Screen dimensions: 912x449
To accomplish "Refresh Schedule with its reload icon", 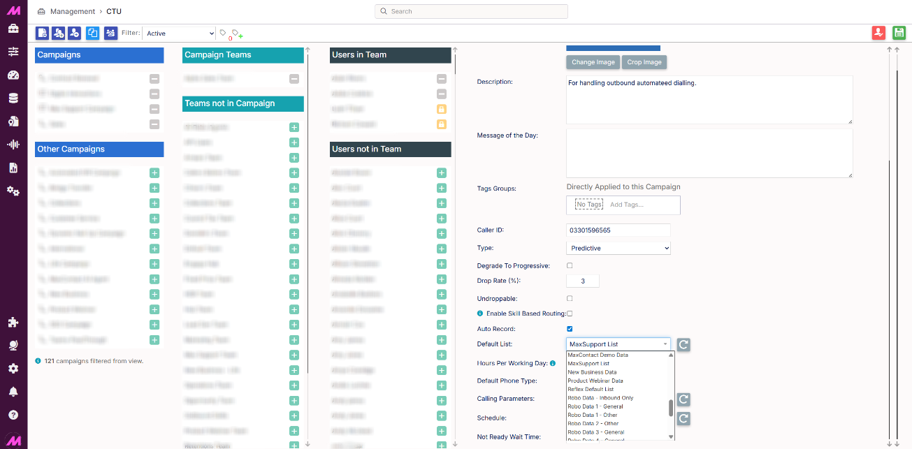I will click(x=683, y=418).
